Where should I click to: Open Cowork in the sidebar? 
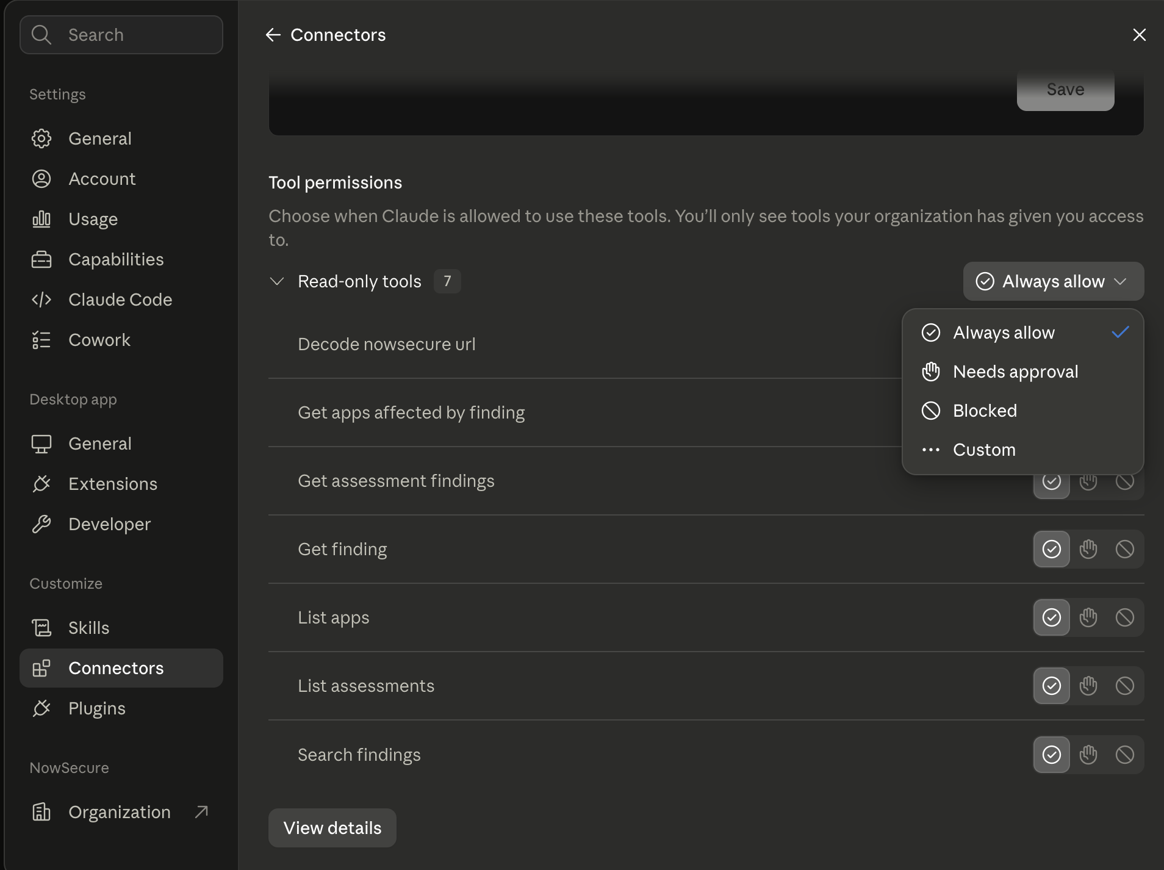[121, 340]
